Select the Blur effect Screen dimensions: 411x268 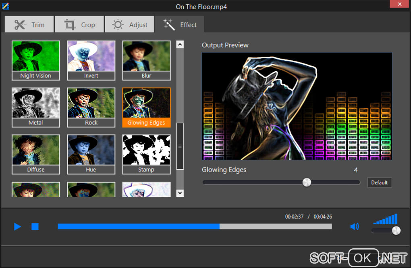point(146,60)
